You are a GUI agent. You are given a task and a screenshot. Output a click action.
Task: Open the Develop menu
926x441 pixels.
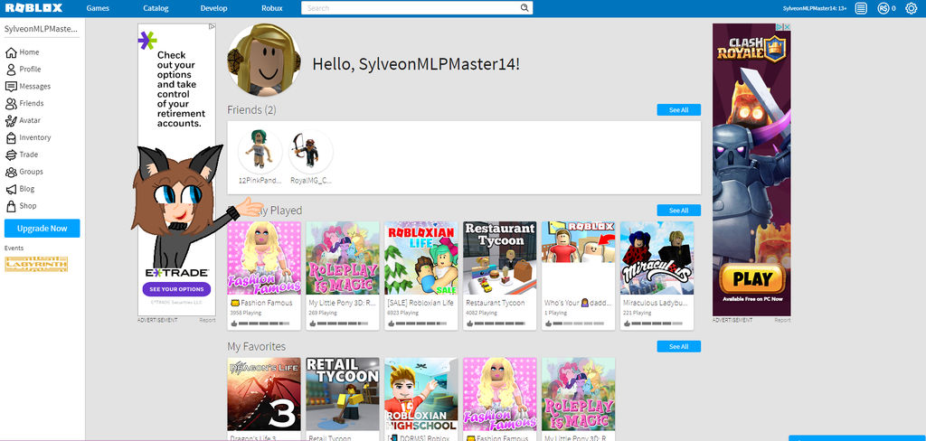pos(213,8)
